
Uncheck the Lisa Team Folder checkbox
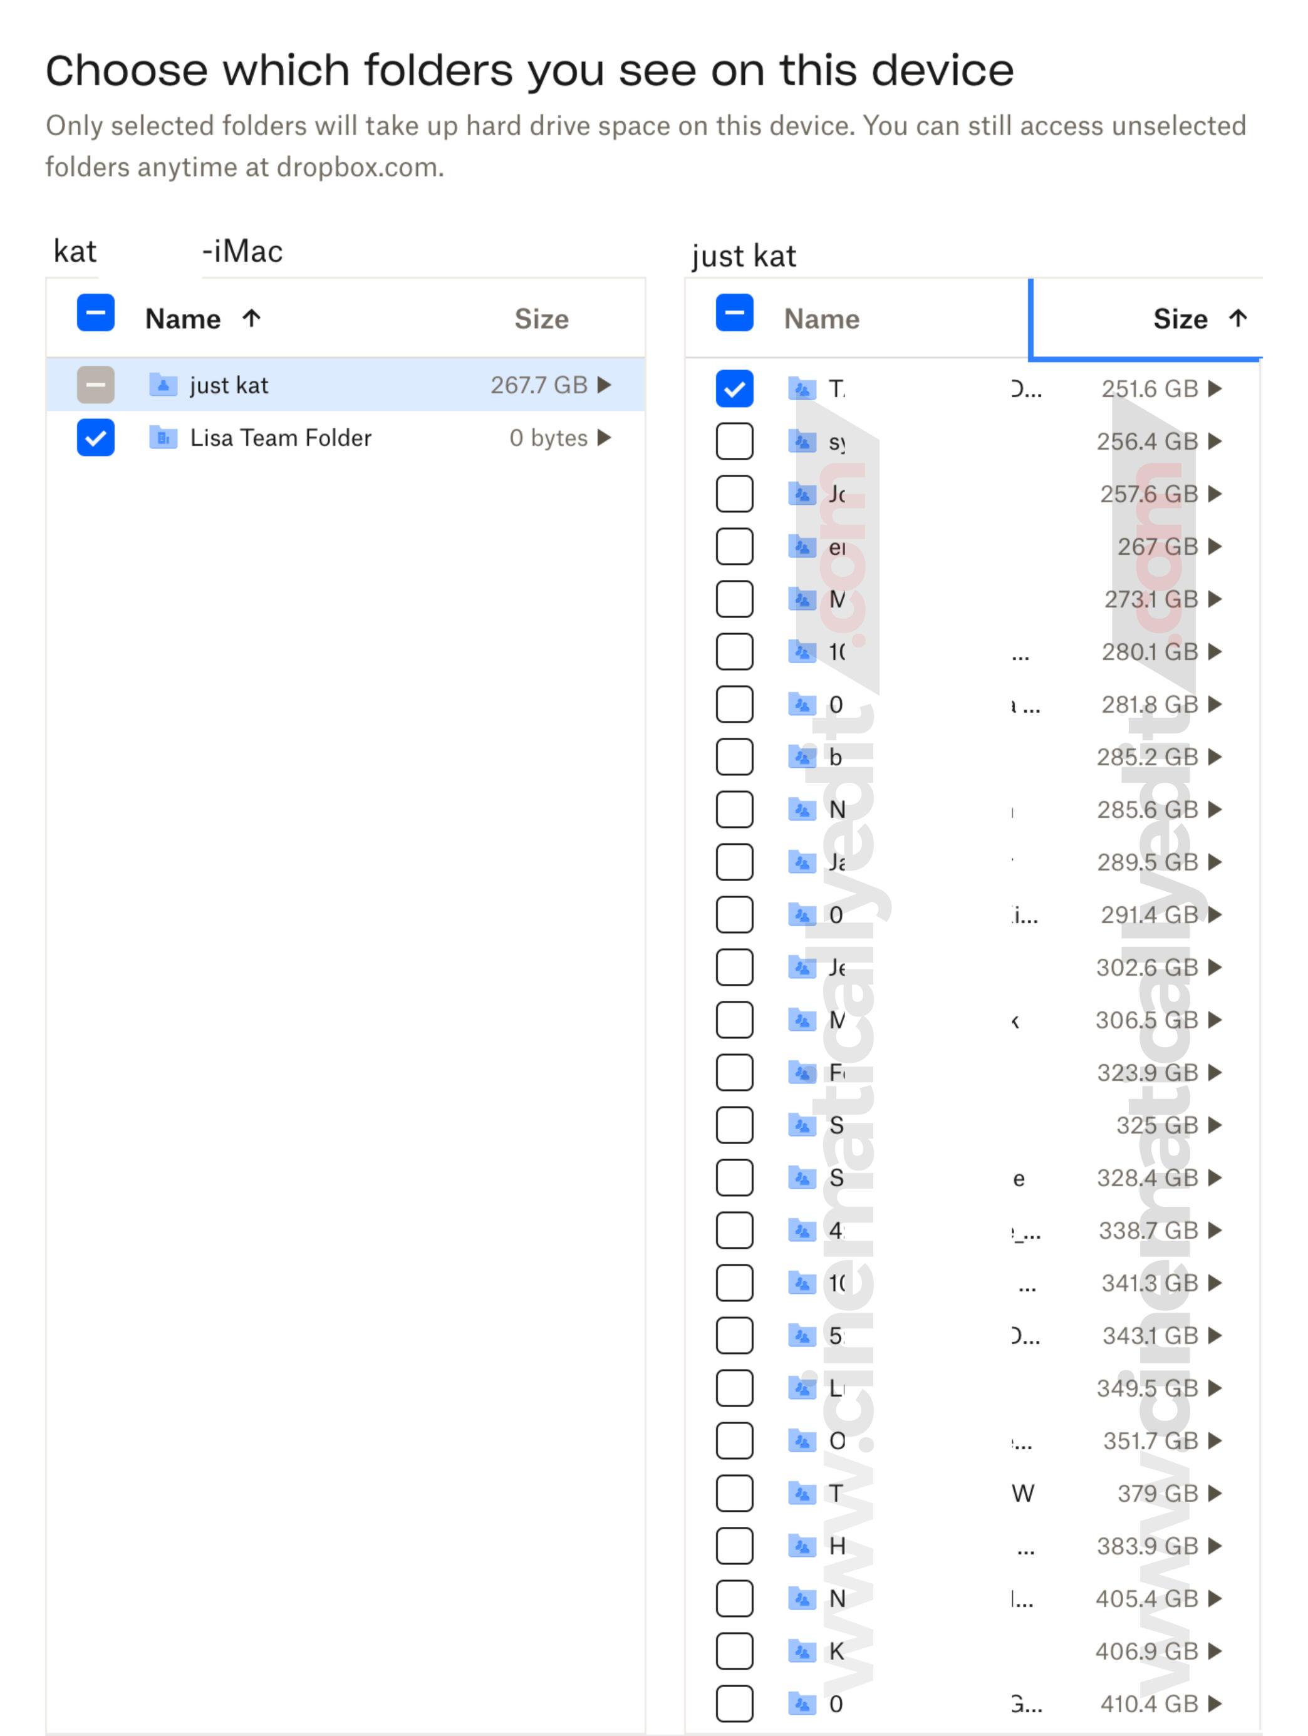tap(96, 438)
